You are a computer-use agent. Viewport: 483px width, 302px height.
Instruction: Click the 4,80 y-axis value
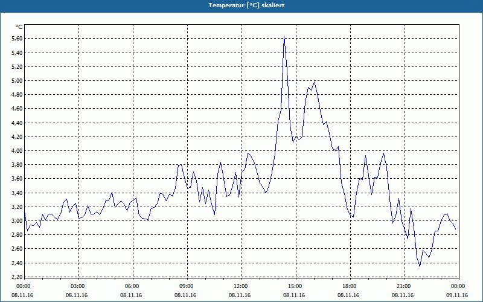[x=17, y=95]
